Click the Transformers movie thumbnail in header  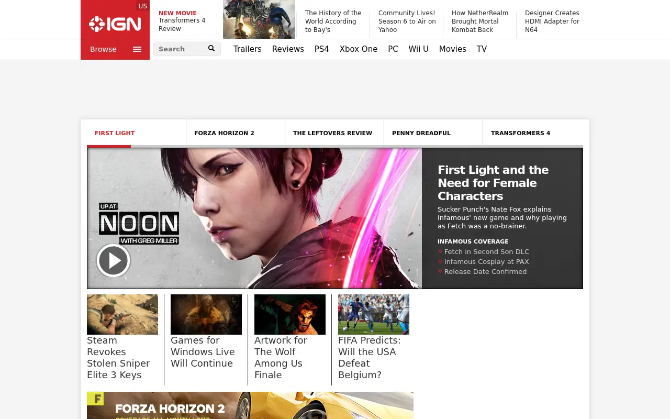259,19
